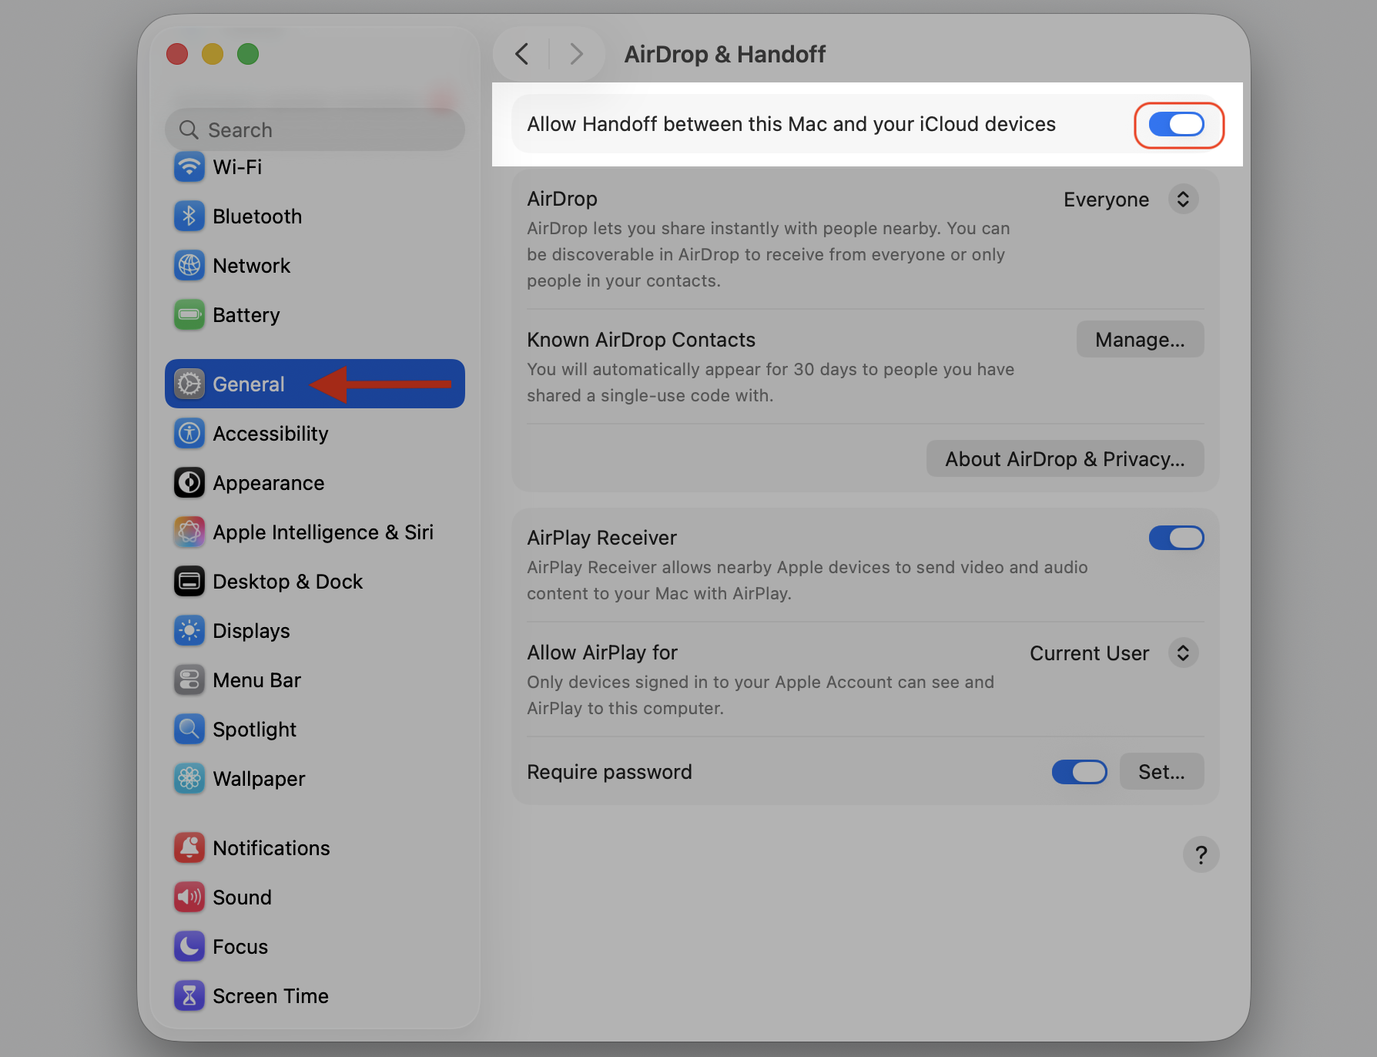Click "Screen Time" sidebar label
Image resolution: width=1377 pixels, height=1057 pixels.
point(270,996)
